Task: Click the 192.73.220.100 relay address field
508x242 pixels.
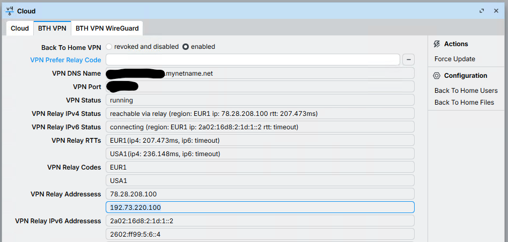Action: click(x=260, y=207)
